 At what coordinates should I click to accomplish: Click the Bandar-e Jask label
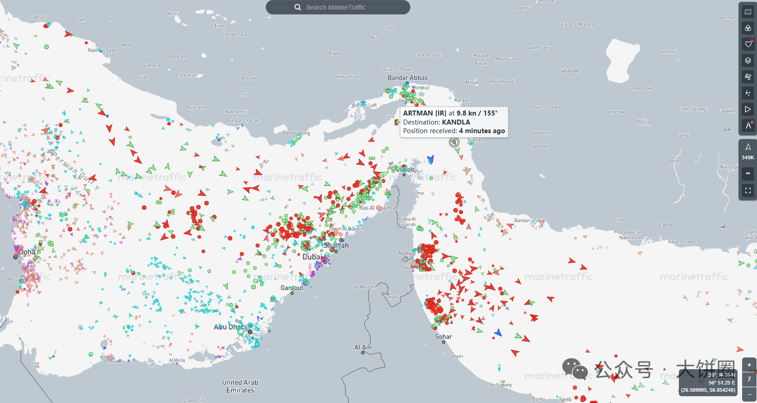(530, 221)
